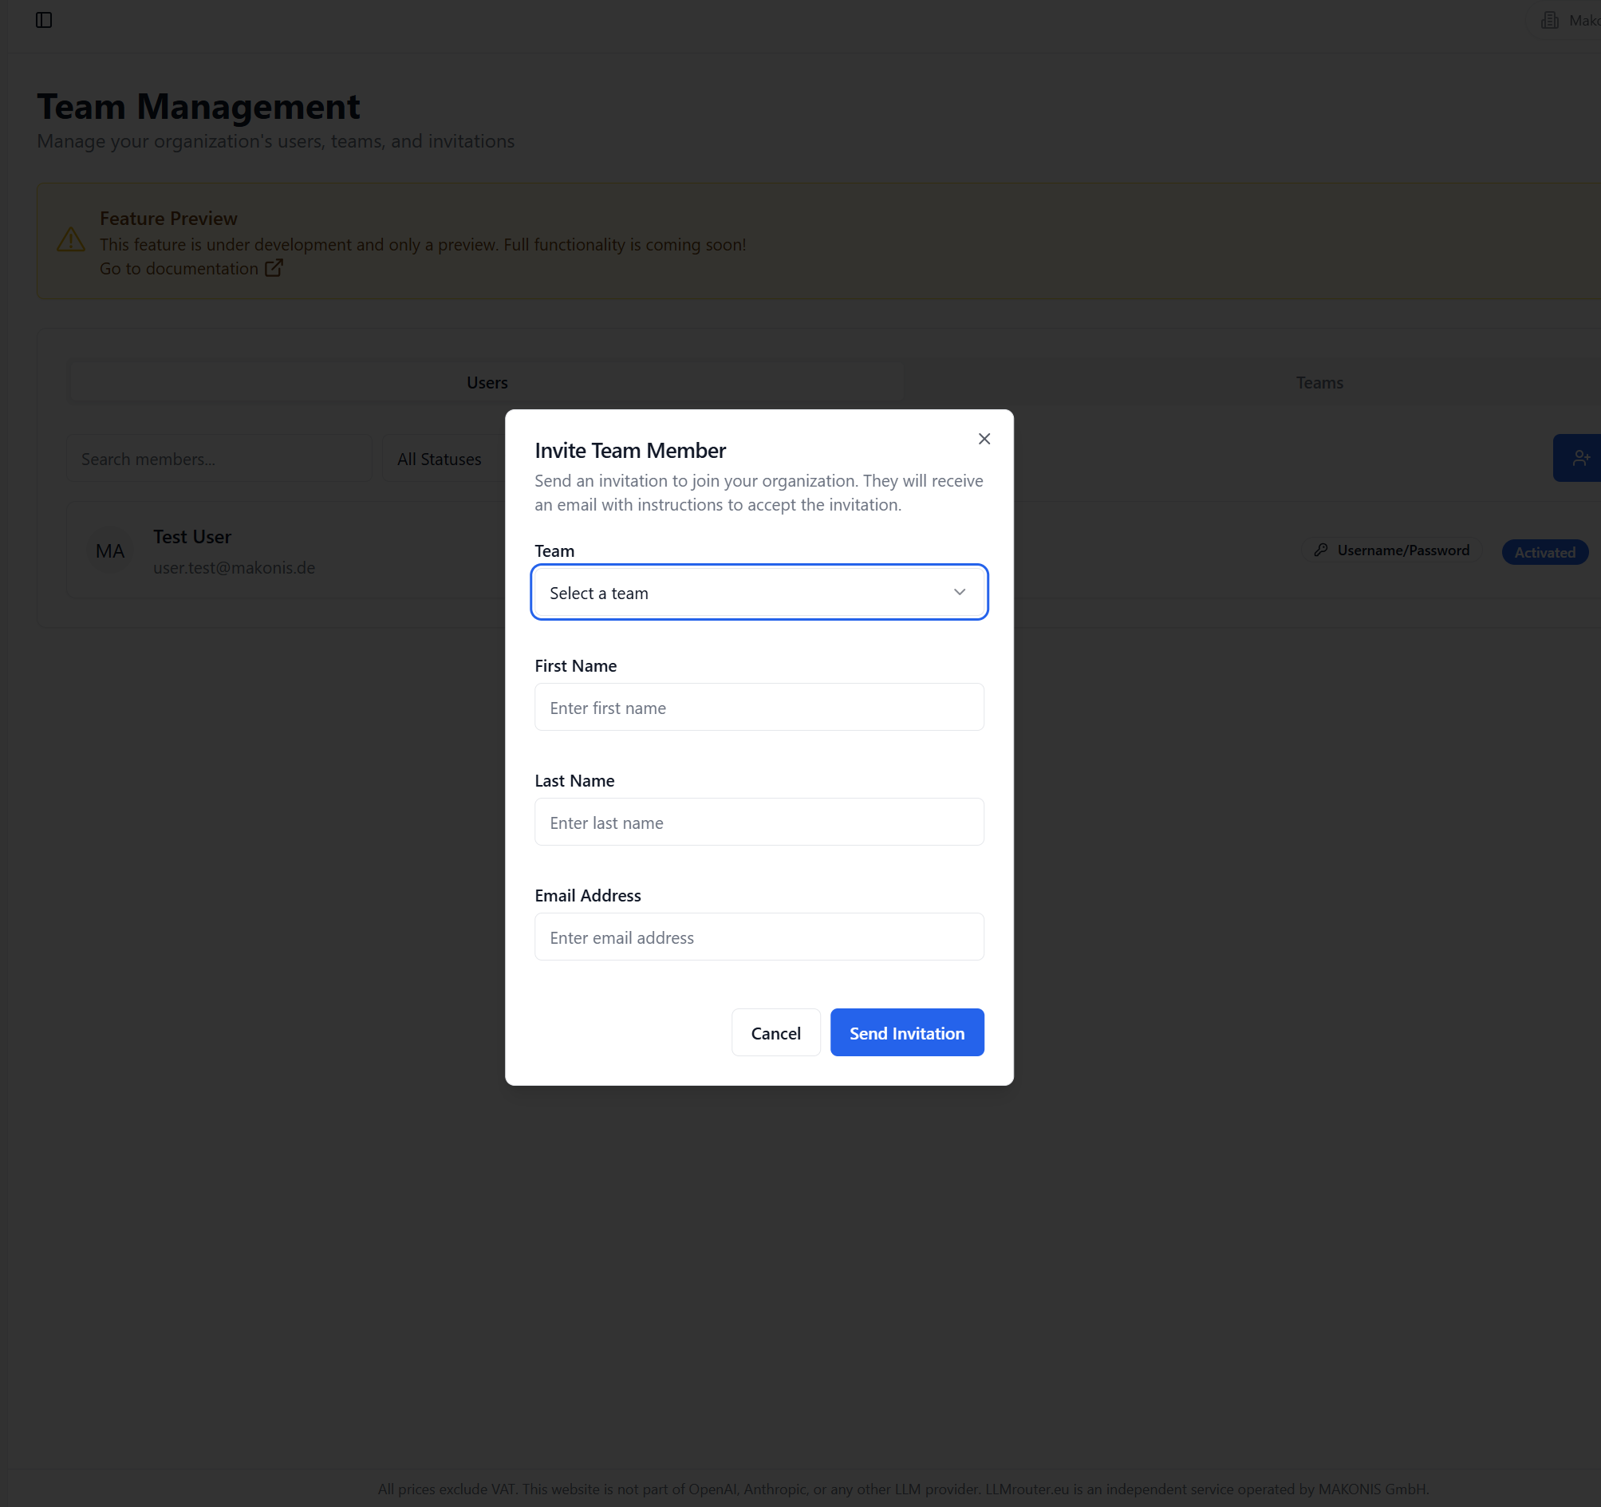Click the organization building icon top right
This screenshot has width=1601, height=1507.
[1550, 20]
